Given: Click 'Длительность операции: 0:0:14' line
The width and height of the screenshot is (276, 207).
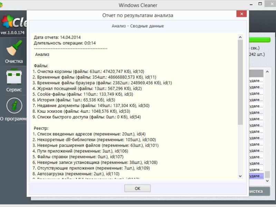Looking at the screenshot, I should tap(65, 43).
